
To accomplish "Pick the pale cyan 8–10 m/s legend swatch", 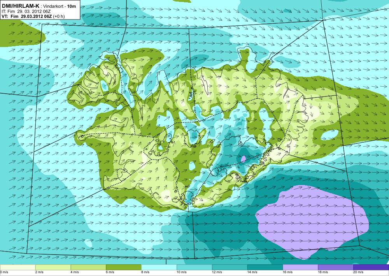I will tap(159, 267).
